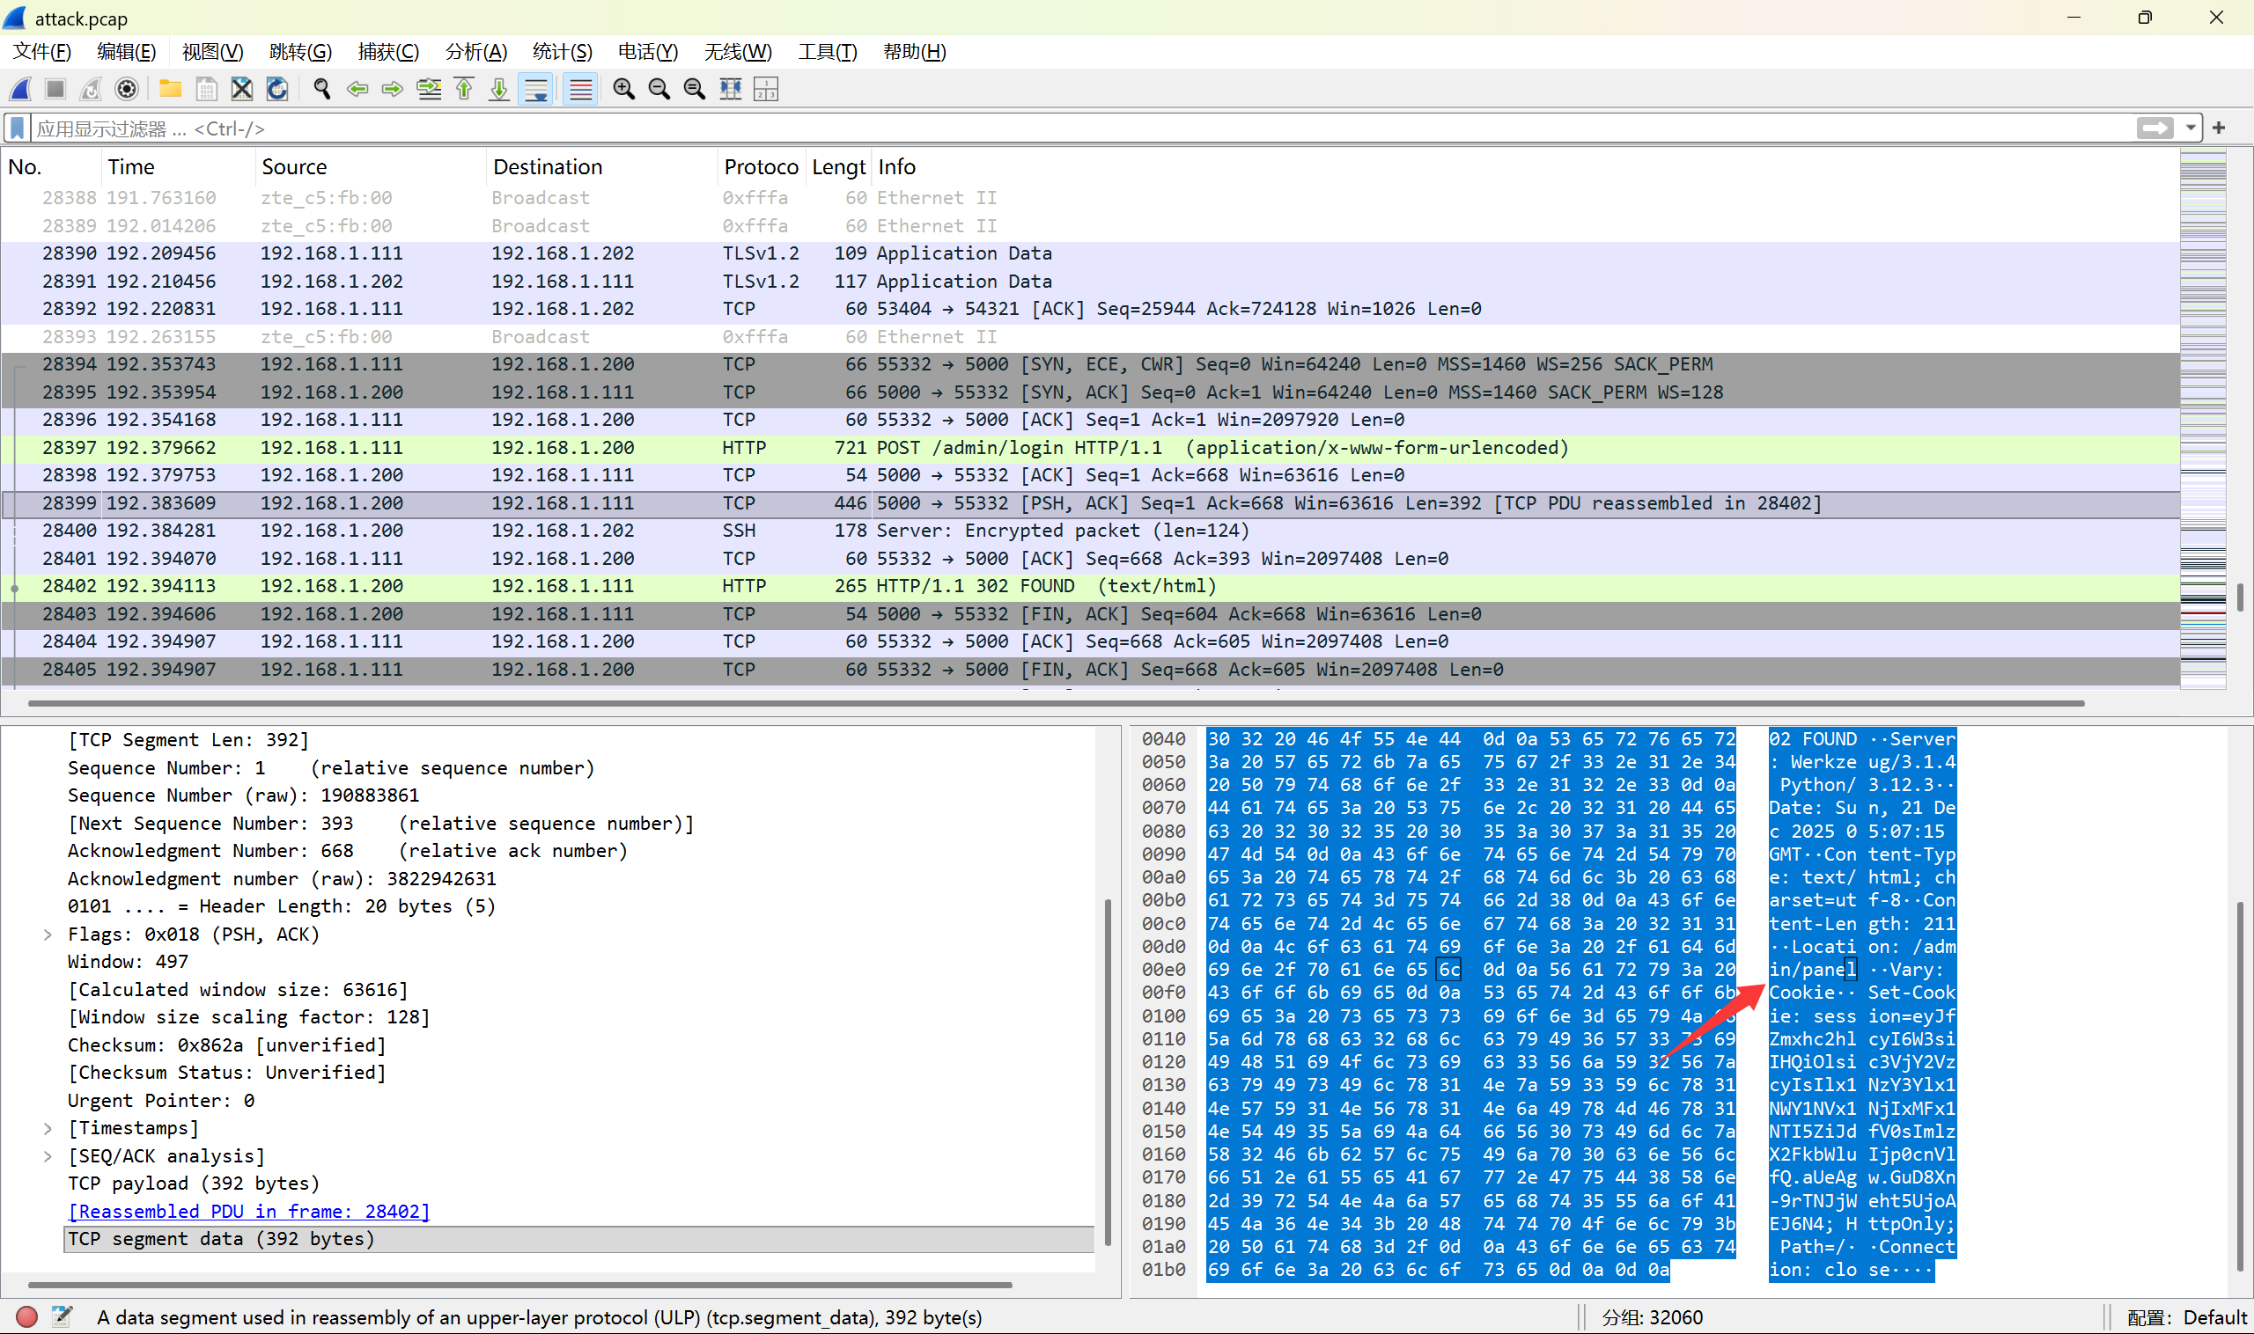The image size is (2254, 1334).
Task: Click the zoom in magnifier icon
Action: point(623,89)
